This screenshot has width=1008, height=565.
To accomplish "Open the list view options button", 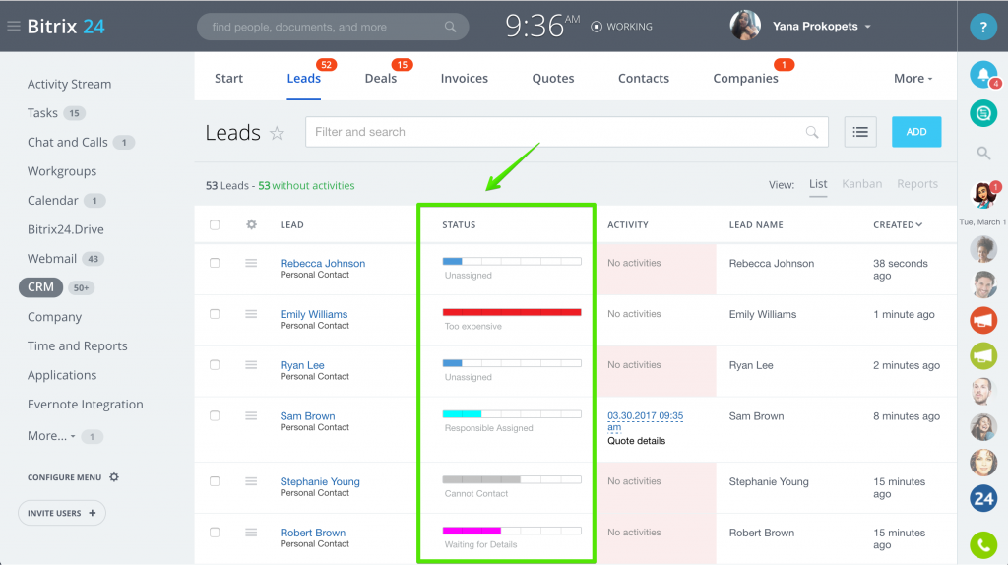I will 860,132.
